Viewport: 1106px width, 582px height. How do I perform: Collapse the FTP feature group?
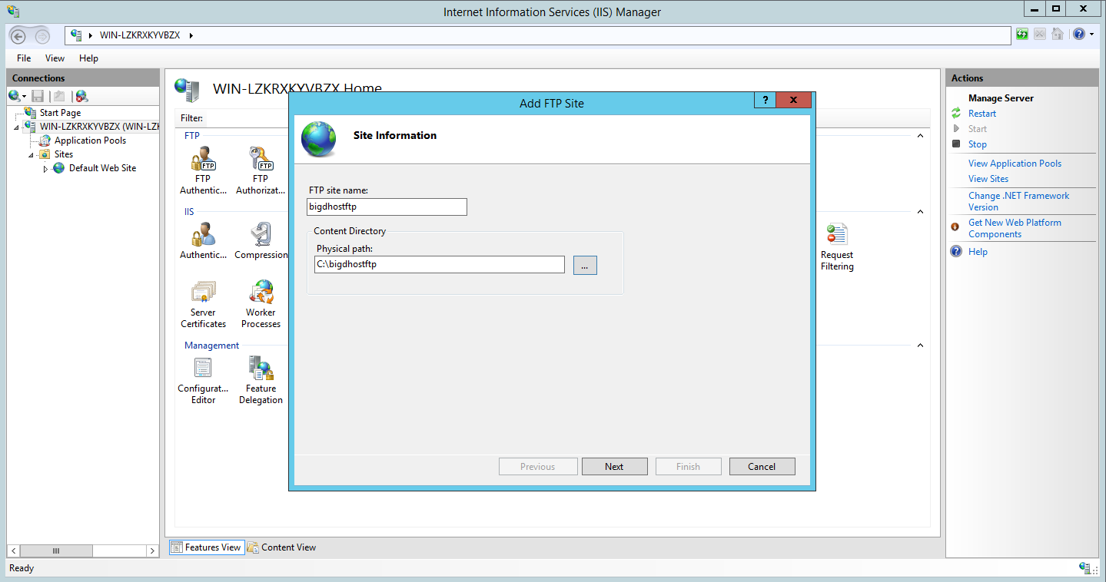tap(920, 136)
